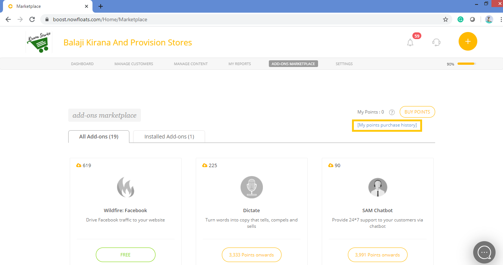This screenshot has width=503, height=265.
Task: Bookmark the page using the star icon
Action: [445, 19]
